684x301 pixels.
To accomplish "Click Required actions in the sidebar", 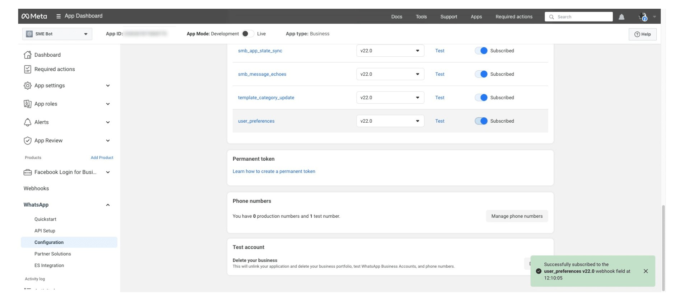I will pyautogui.click(x=55, y=69).
